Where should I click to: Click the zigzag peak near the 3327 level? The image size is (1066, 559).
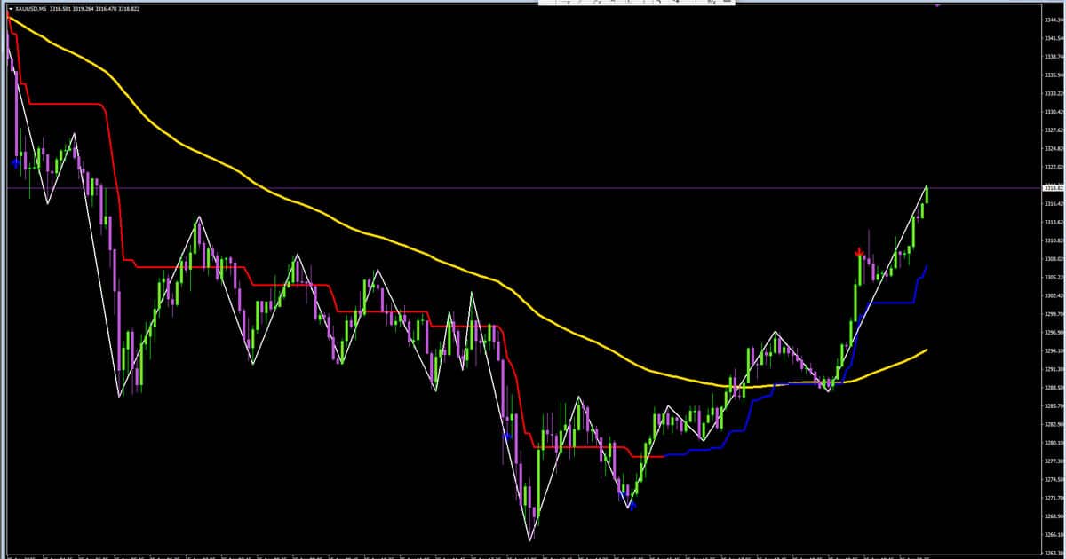[x=75, y=134]
